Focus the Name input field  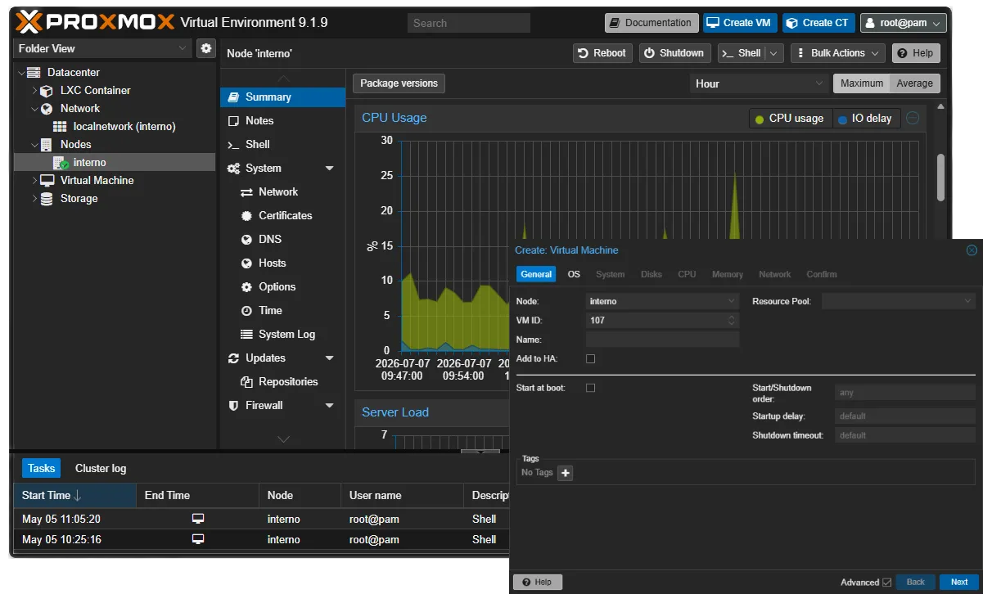[662, 340]
